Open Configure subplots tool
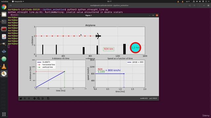Image resolution: width=211 pixels, height=118 pixels. pos(43,98)
